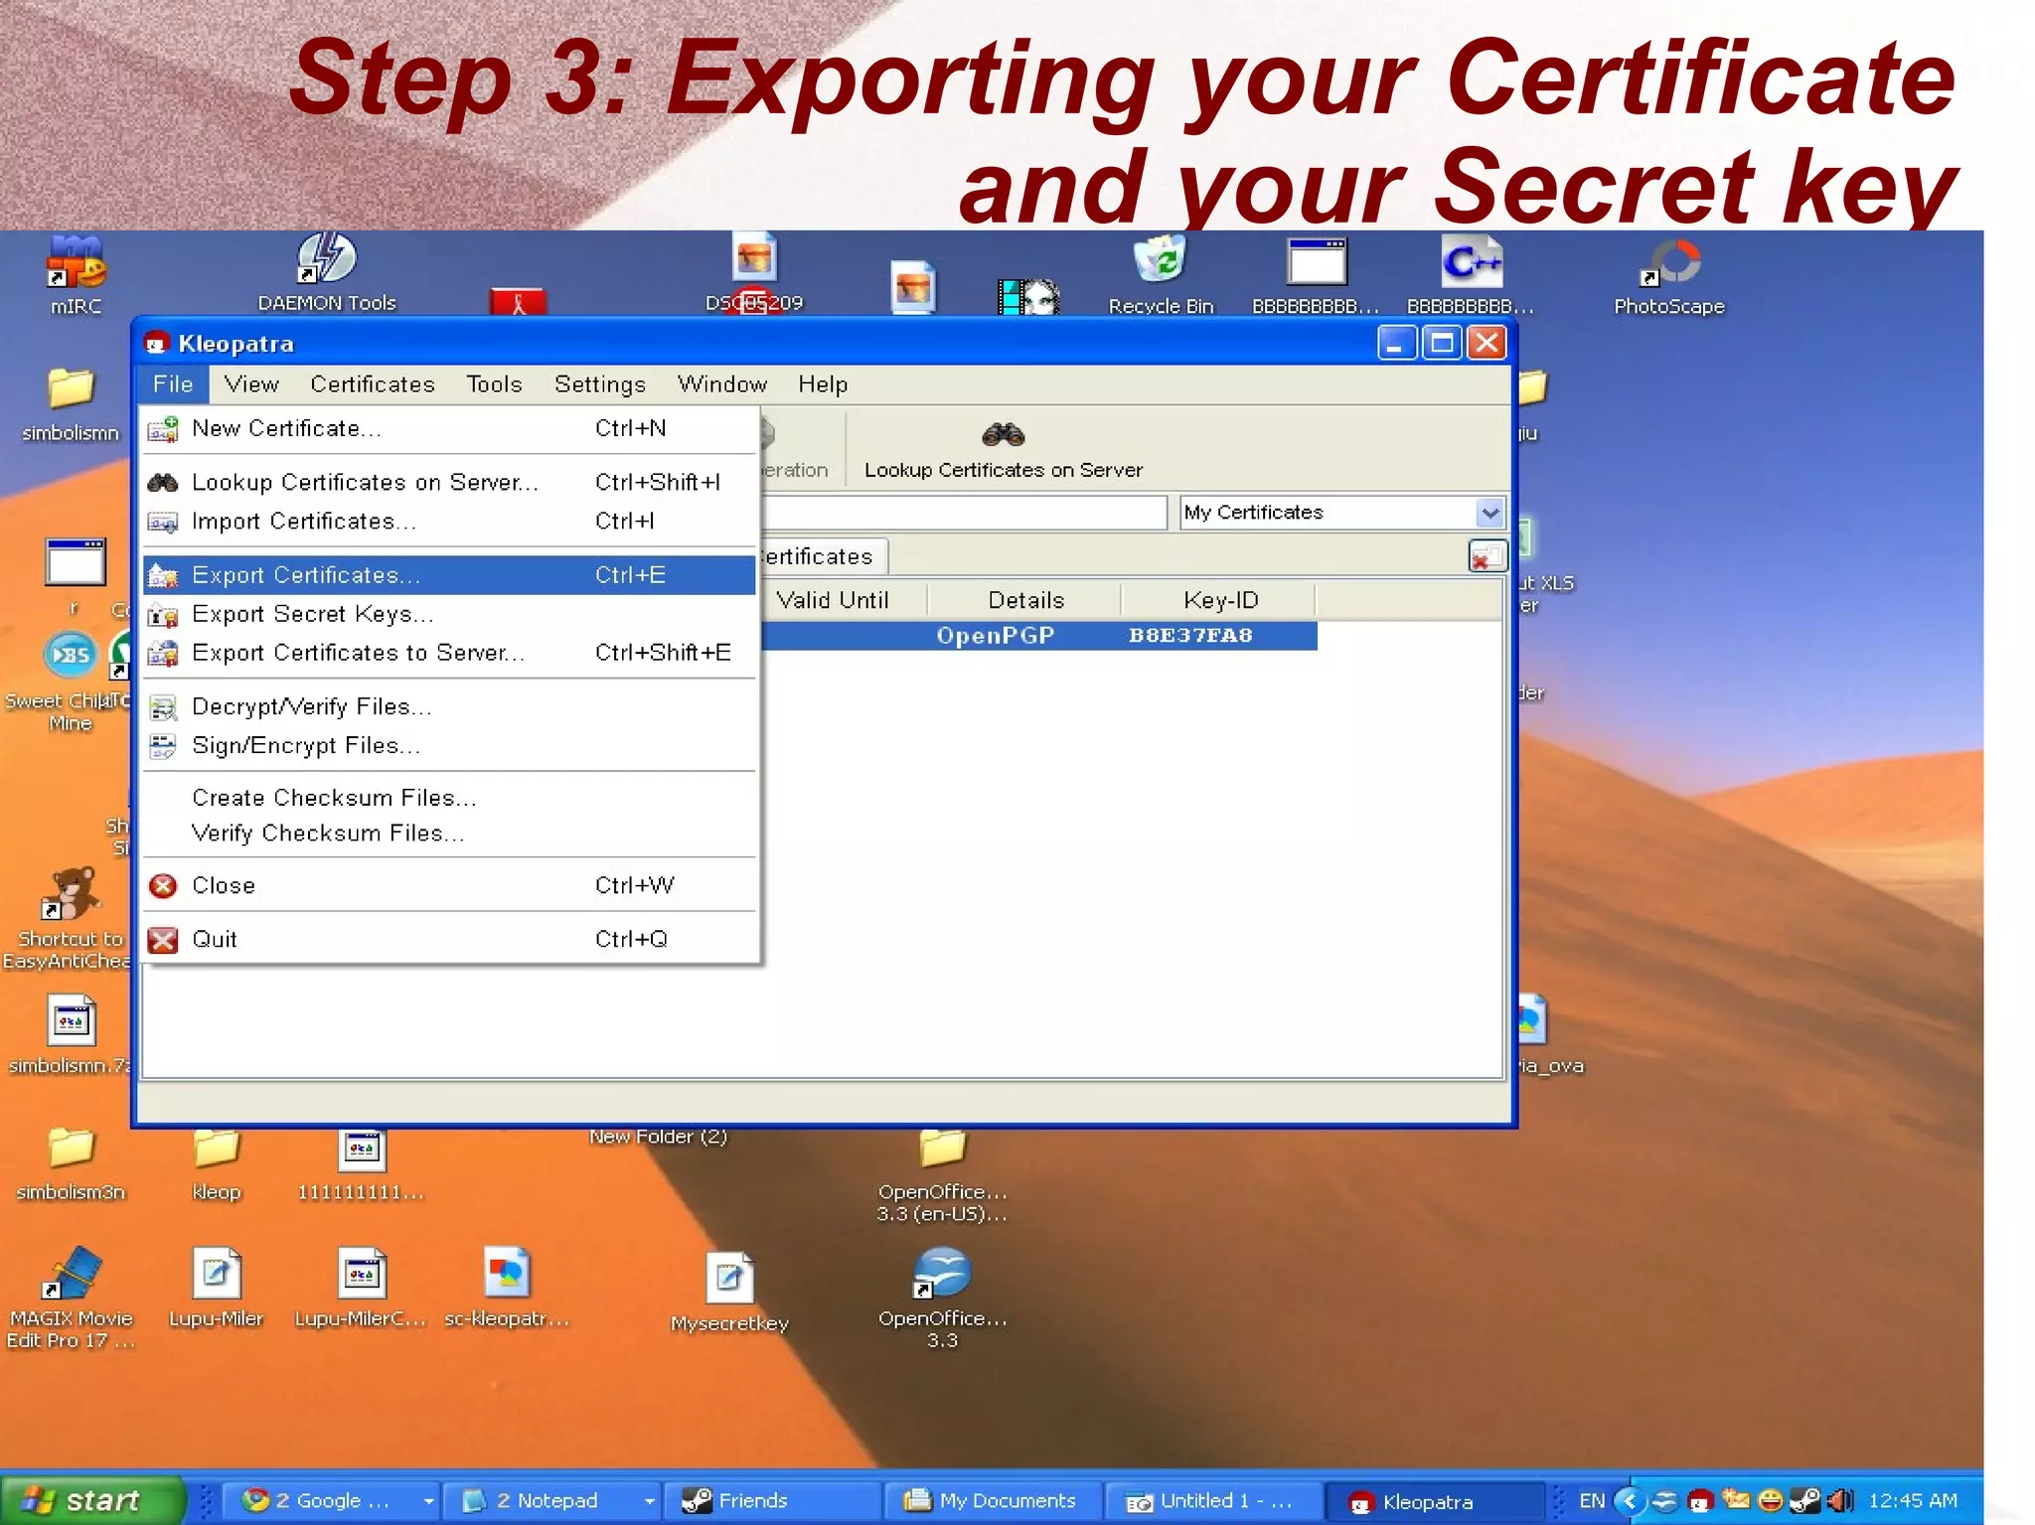Click the certificate search input field
Screen dimensions: 2035x1525
click(x=964, y=513)
